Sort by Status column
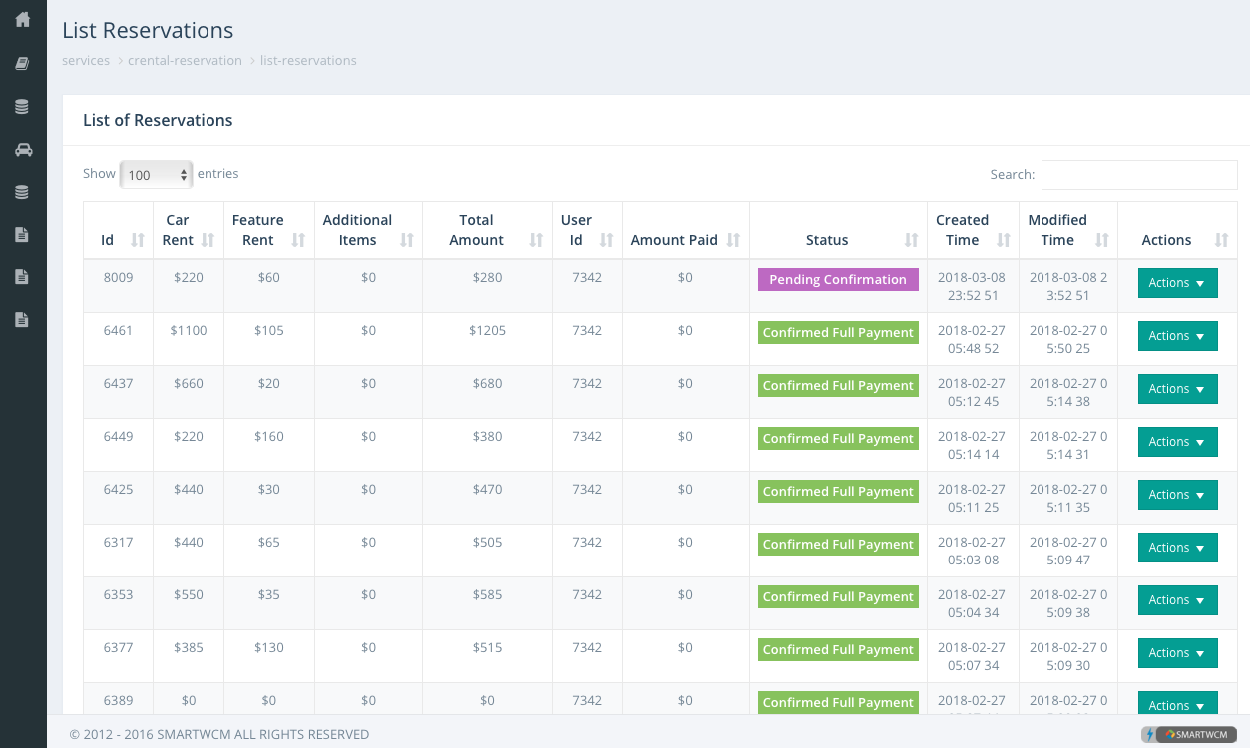This screenshot has width=1250, height=748. pyautogui.click(x=838, y=230)
